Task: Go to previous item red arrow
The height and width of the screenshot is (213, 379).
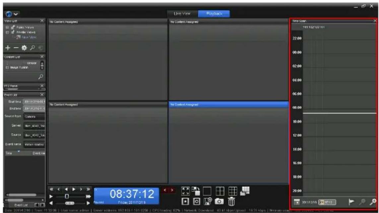Action: [165, 190]
